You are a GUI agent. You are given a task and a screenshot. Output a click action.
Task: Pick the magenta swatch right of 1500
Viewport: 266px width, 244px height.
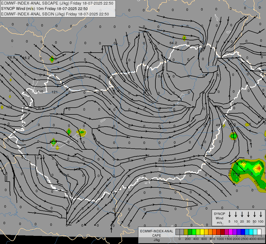click(x=231, y=232)
